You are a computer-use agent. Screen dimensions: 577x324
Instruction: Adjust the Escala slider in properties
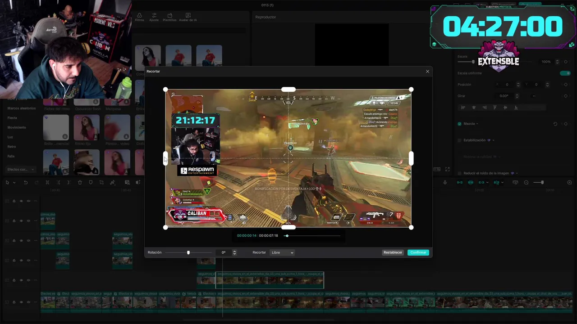(473, 62)
